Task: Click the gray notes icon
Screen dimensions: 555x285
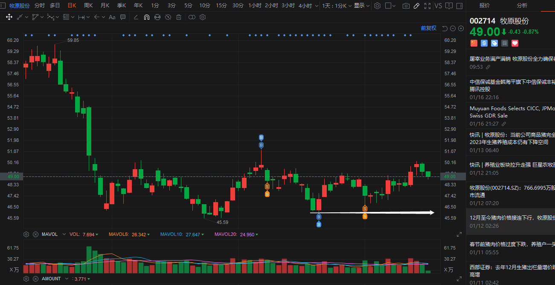Action: [x=505, y=43]
